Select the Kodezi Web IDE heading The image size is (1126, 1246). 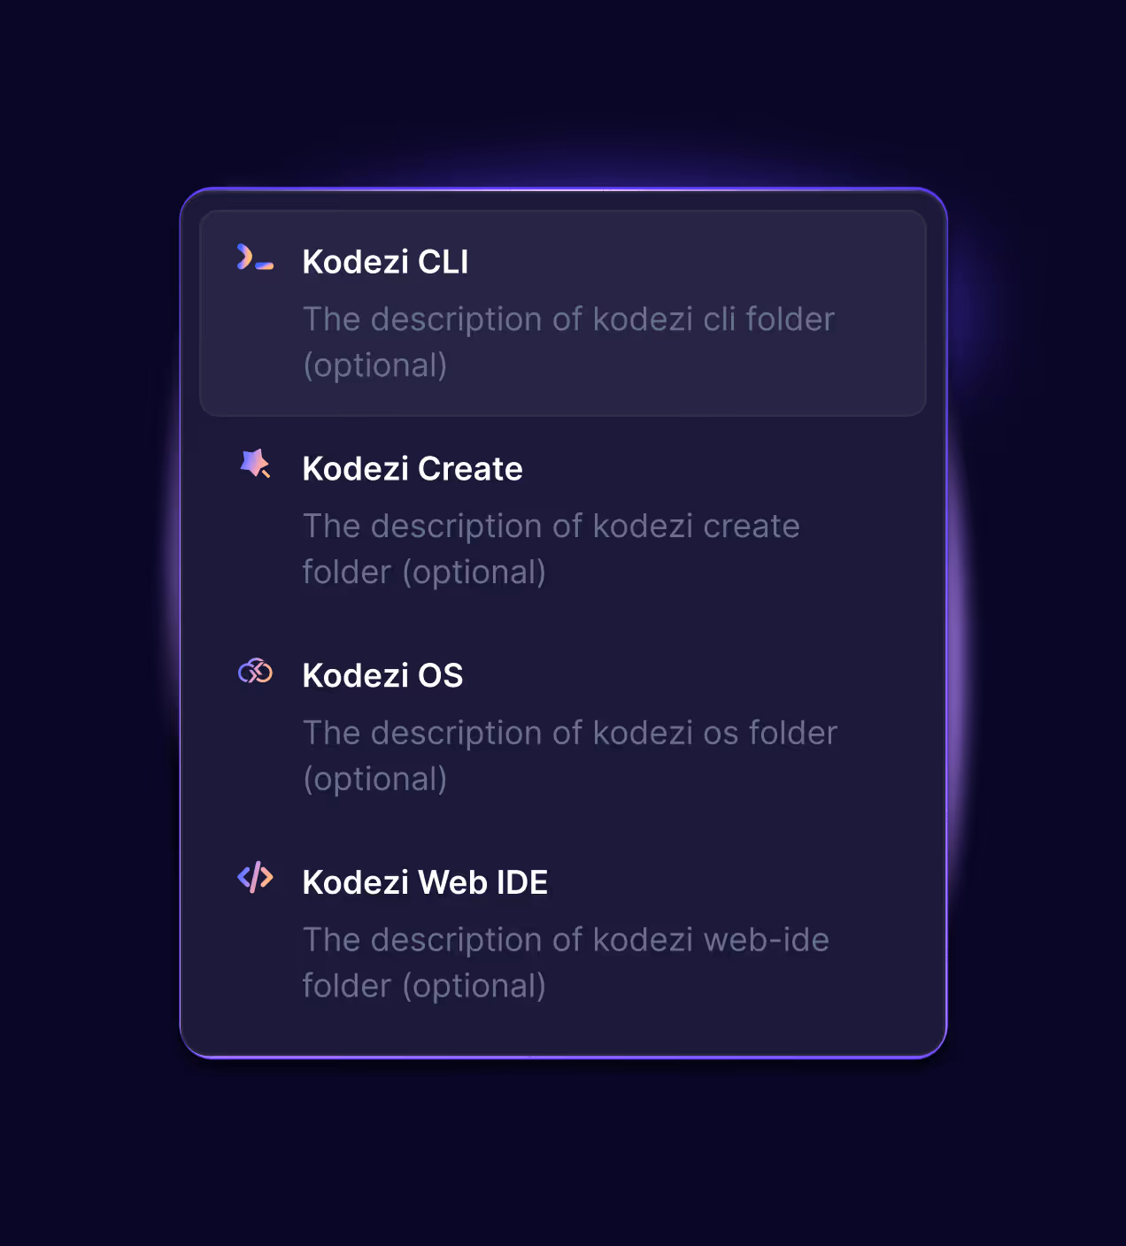[425, 882]
